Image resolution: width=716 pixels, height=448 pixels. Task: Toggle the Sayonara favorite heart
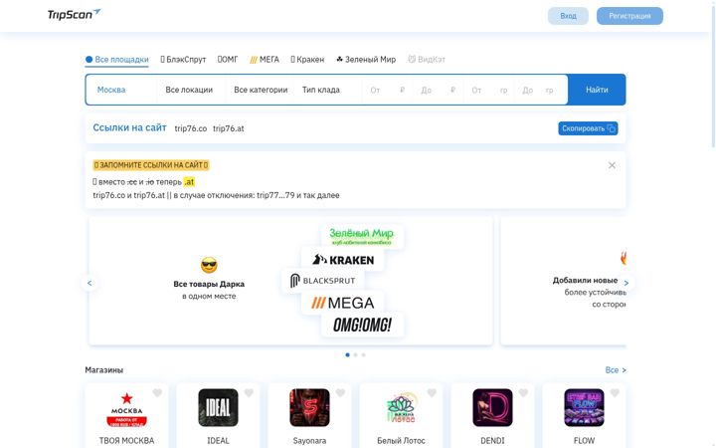point(340,392)
